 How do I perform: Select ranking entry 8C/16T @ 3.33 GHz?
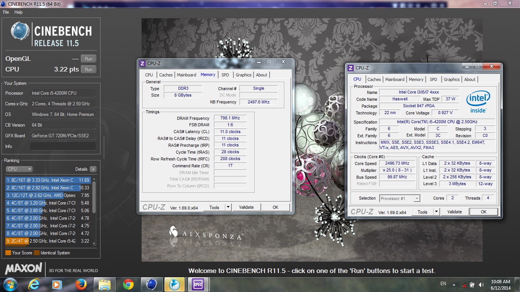(48, 180)
